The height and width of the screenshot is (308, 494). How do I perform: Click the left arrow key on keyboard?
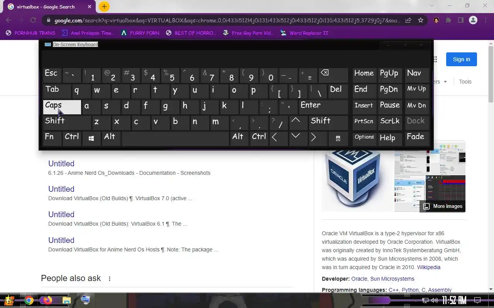pyautogui.click(x=278, y=138)
